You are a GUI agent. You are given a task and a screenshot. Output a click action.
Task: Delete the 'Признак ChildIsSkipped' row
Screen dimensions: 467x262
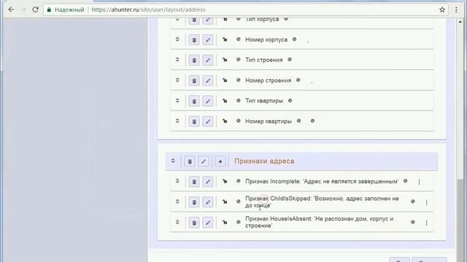[194, 202]
